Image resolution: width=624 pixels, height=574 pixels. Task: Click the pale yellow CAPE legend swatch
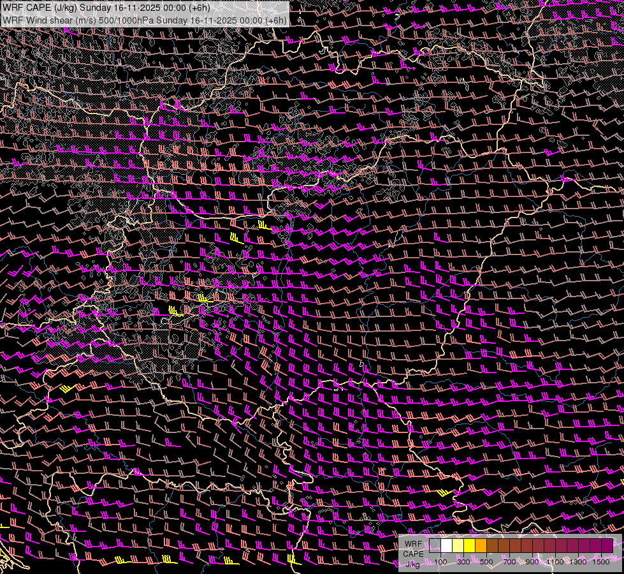(x=458, y=545)
